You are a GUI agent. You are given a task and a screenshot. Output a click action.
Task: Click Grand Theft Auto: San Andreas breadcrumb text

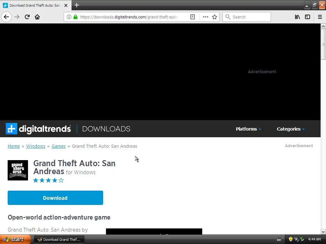104,146
